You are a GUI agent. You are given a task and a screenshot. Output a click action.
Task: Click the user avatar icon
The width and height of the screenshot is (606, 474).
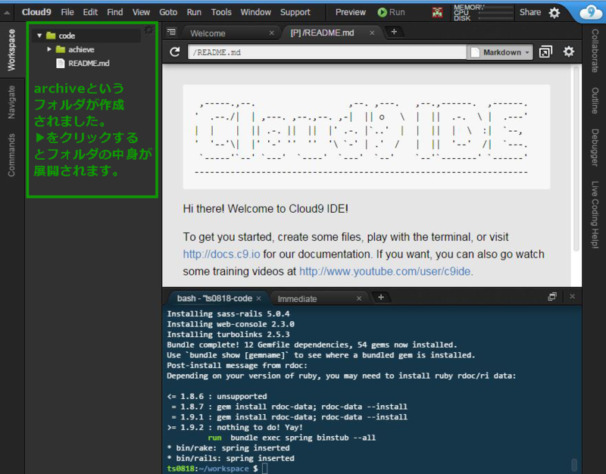tap(437, 12)
